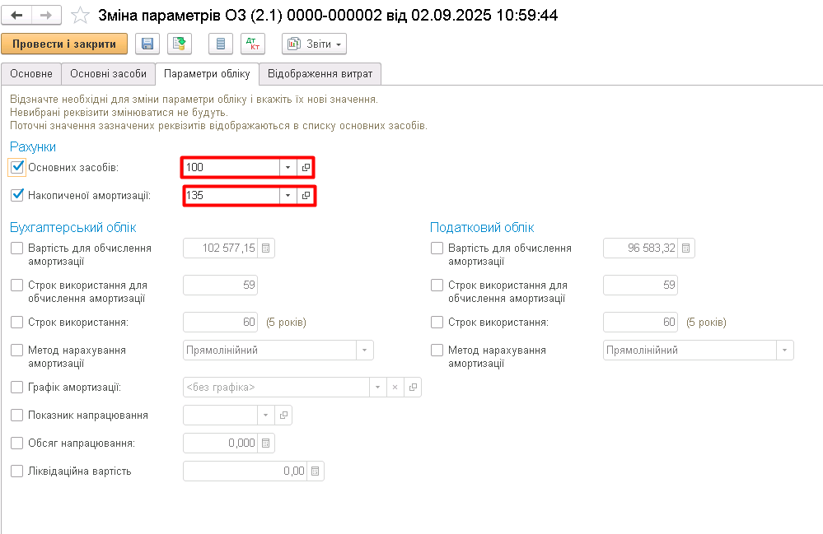
Task: Open calculator for ліквідаційна вартість field
Action: click(x=316, y=471)
